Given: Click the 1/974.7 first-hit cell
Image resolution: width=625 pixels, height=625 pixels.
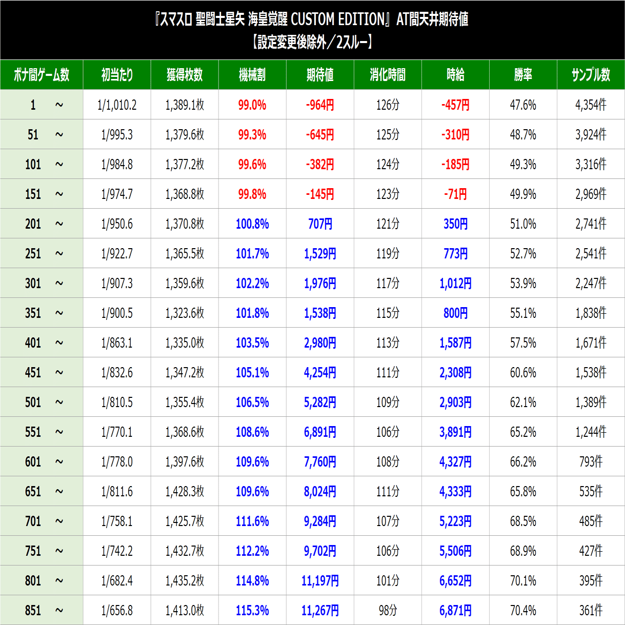Looking at the screenshot, I should click(117, 194).
